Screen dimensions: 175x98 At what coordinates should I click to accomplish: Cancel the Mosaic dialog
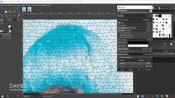(148, 70)
